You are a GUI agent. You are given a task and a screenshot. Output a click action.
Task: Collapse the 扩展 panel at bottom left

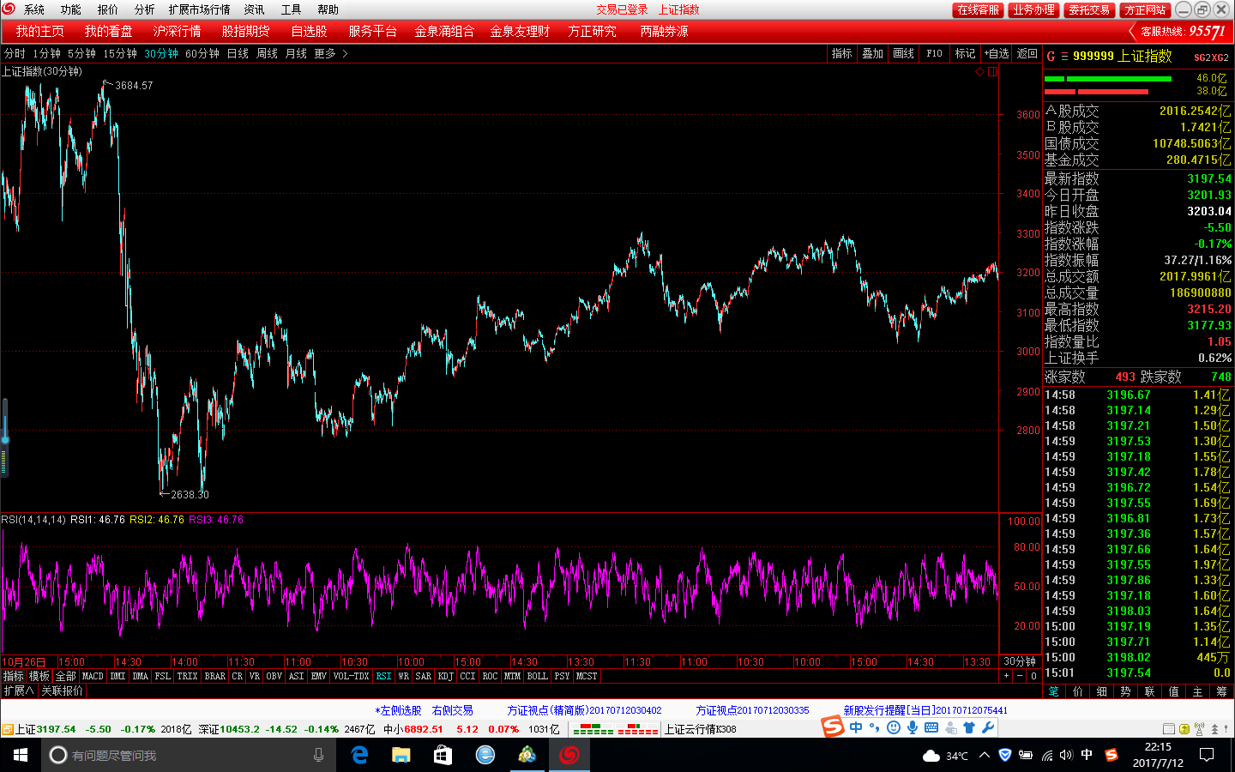18,691
